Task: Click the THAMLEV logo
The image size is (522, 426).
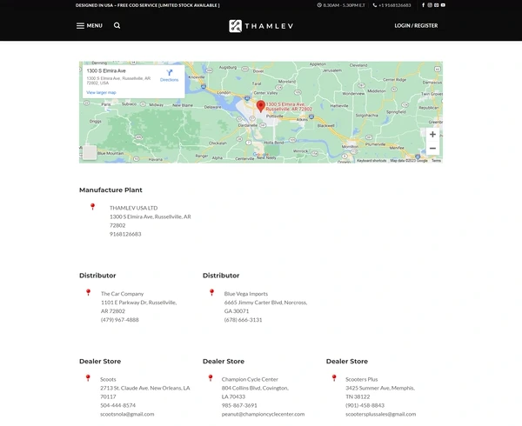Action: [x=261, y=26]
